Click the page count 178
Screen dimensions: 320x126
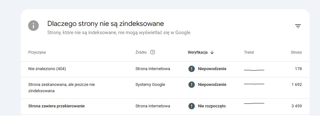point(298,69)
